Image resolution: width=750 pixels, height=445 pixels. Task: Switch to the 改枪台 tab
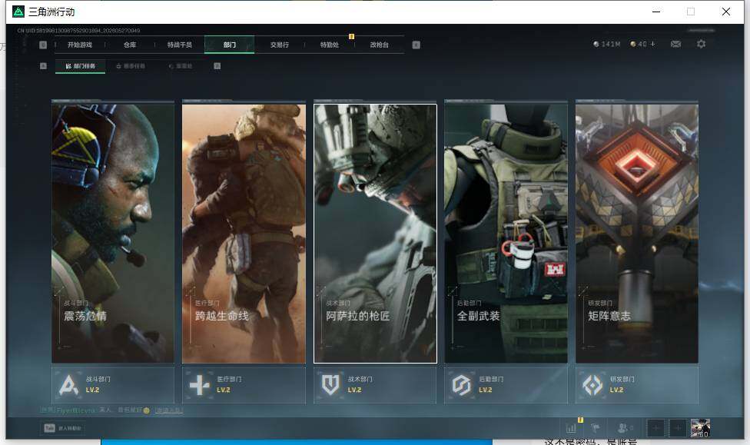coord(380,45)
